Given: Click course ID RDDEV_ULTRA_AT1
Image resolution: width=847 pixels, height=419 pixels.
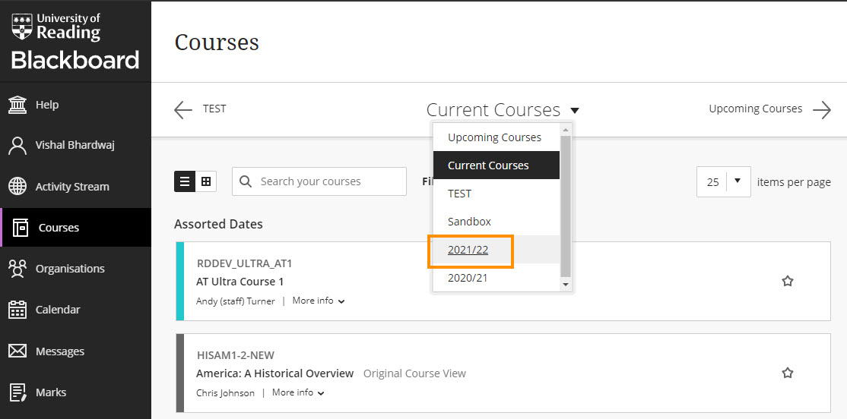Looking at the screenshot, I should coord(245,263).
